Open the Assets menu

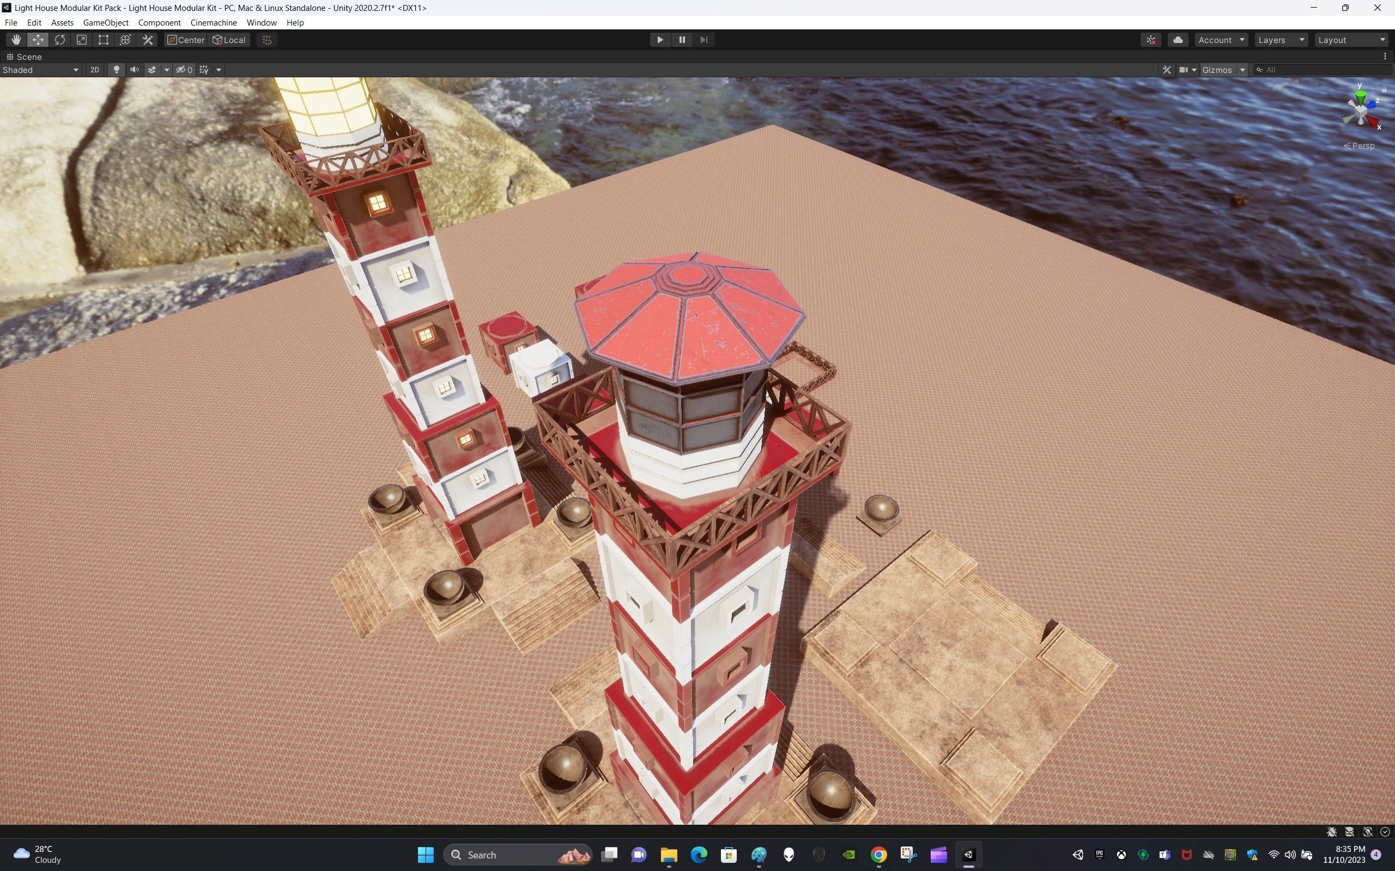62,22
